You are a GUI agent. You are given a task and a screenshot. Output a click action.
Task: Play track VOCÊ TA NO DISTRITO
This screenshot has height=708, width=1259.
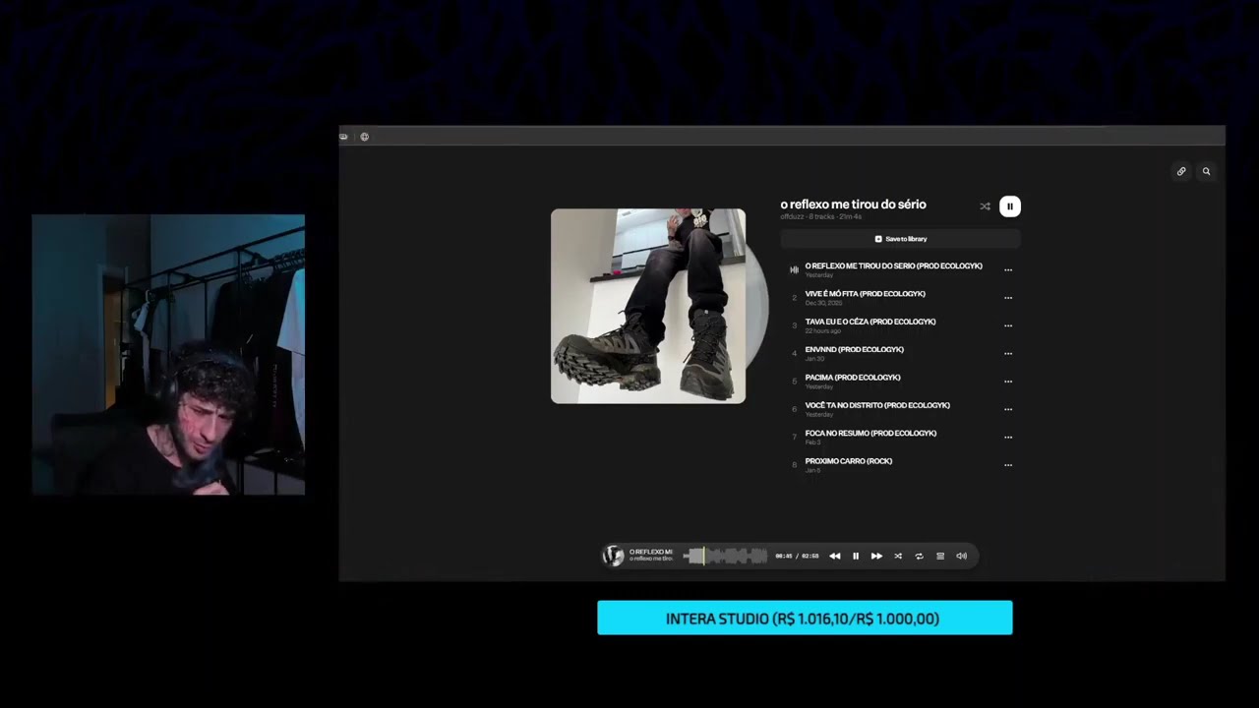click(877, 405)
